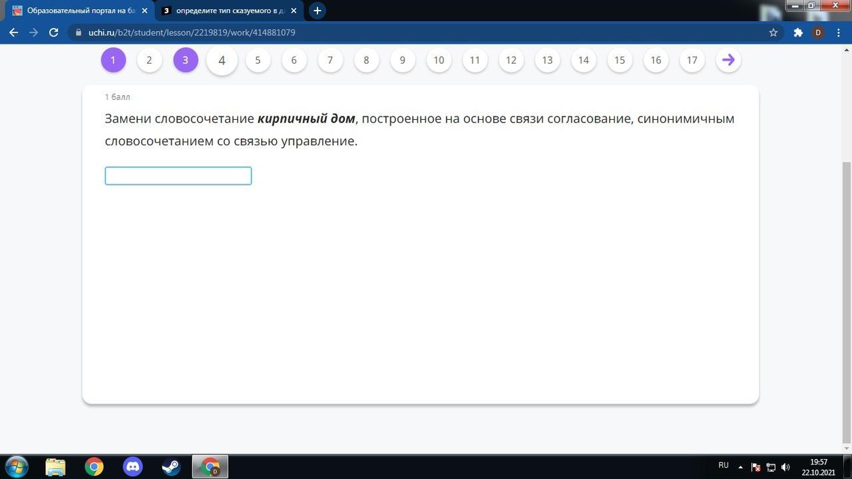The width and height of the screenshot is (852, 479).
Task: Switch to the определите тип сказуемого tab
Action: coord(228,11)
